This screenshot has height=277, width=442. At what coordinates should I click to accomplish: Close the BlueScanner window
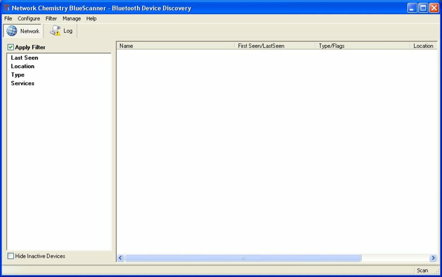[434, 8]
